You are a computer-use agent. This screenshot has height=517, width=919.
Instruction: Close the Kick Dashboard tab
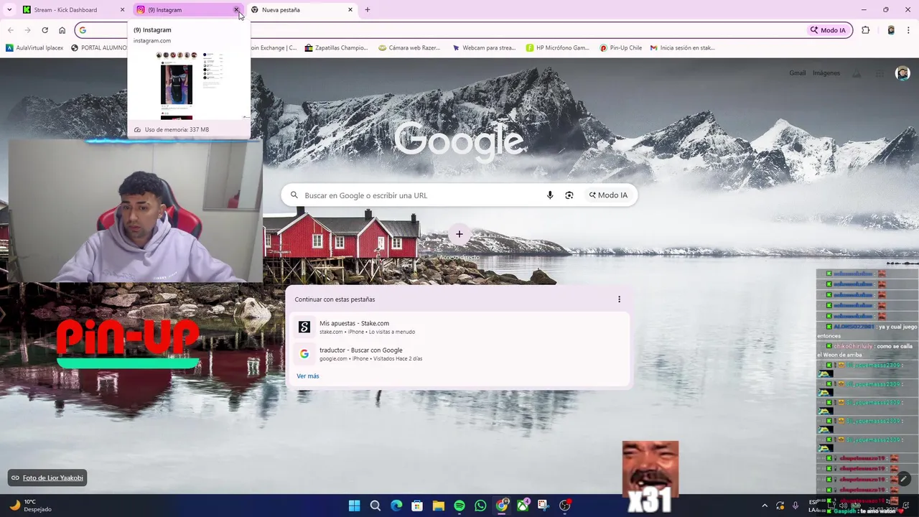[122, 10]
